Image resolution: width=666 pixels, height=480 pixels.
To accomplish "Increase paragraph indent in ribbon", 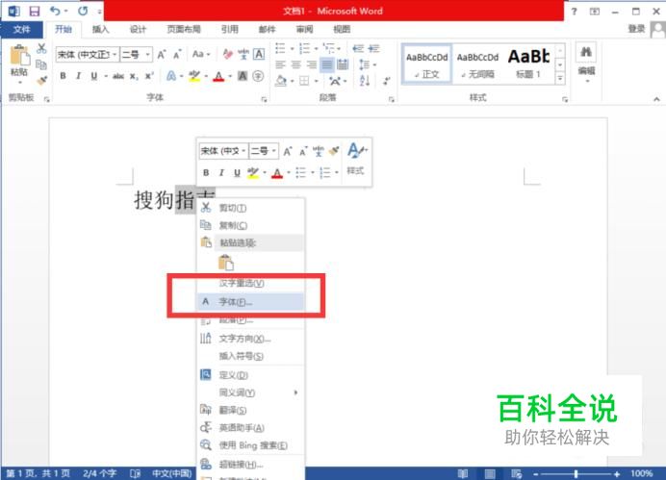I will point(373,48).
